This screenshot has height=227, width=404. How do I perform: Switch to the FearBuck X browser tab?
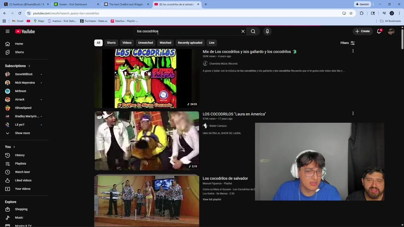[27, 4]
